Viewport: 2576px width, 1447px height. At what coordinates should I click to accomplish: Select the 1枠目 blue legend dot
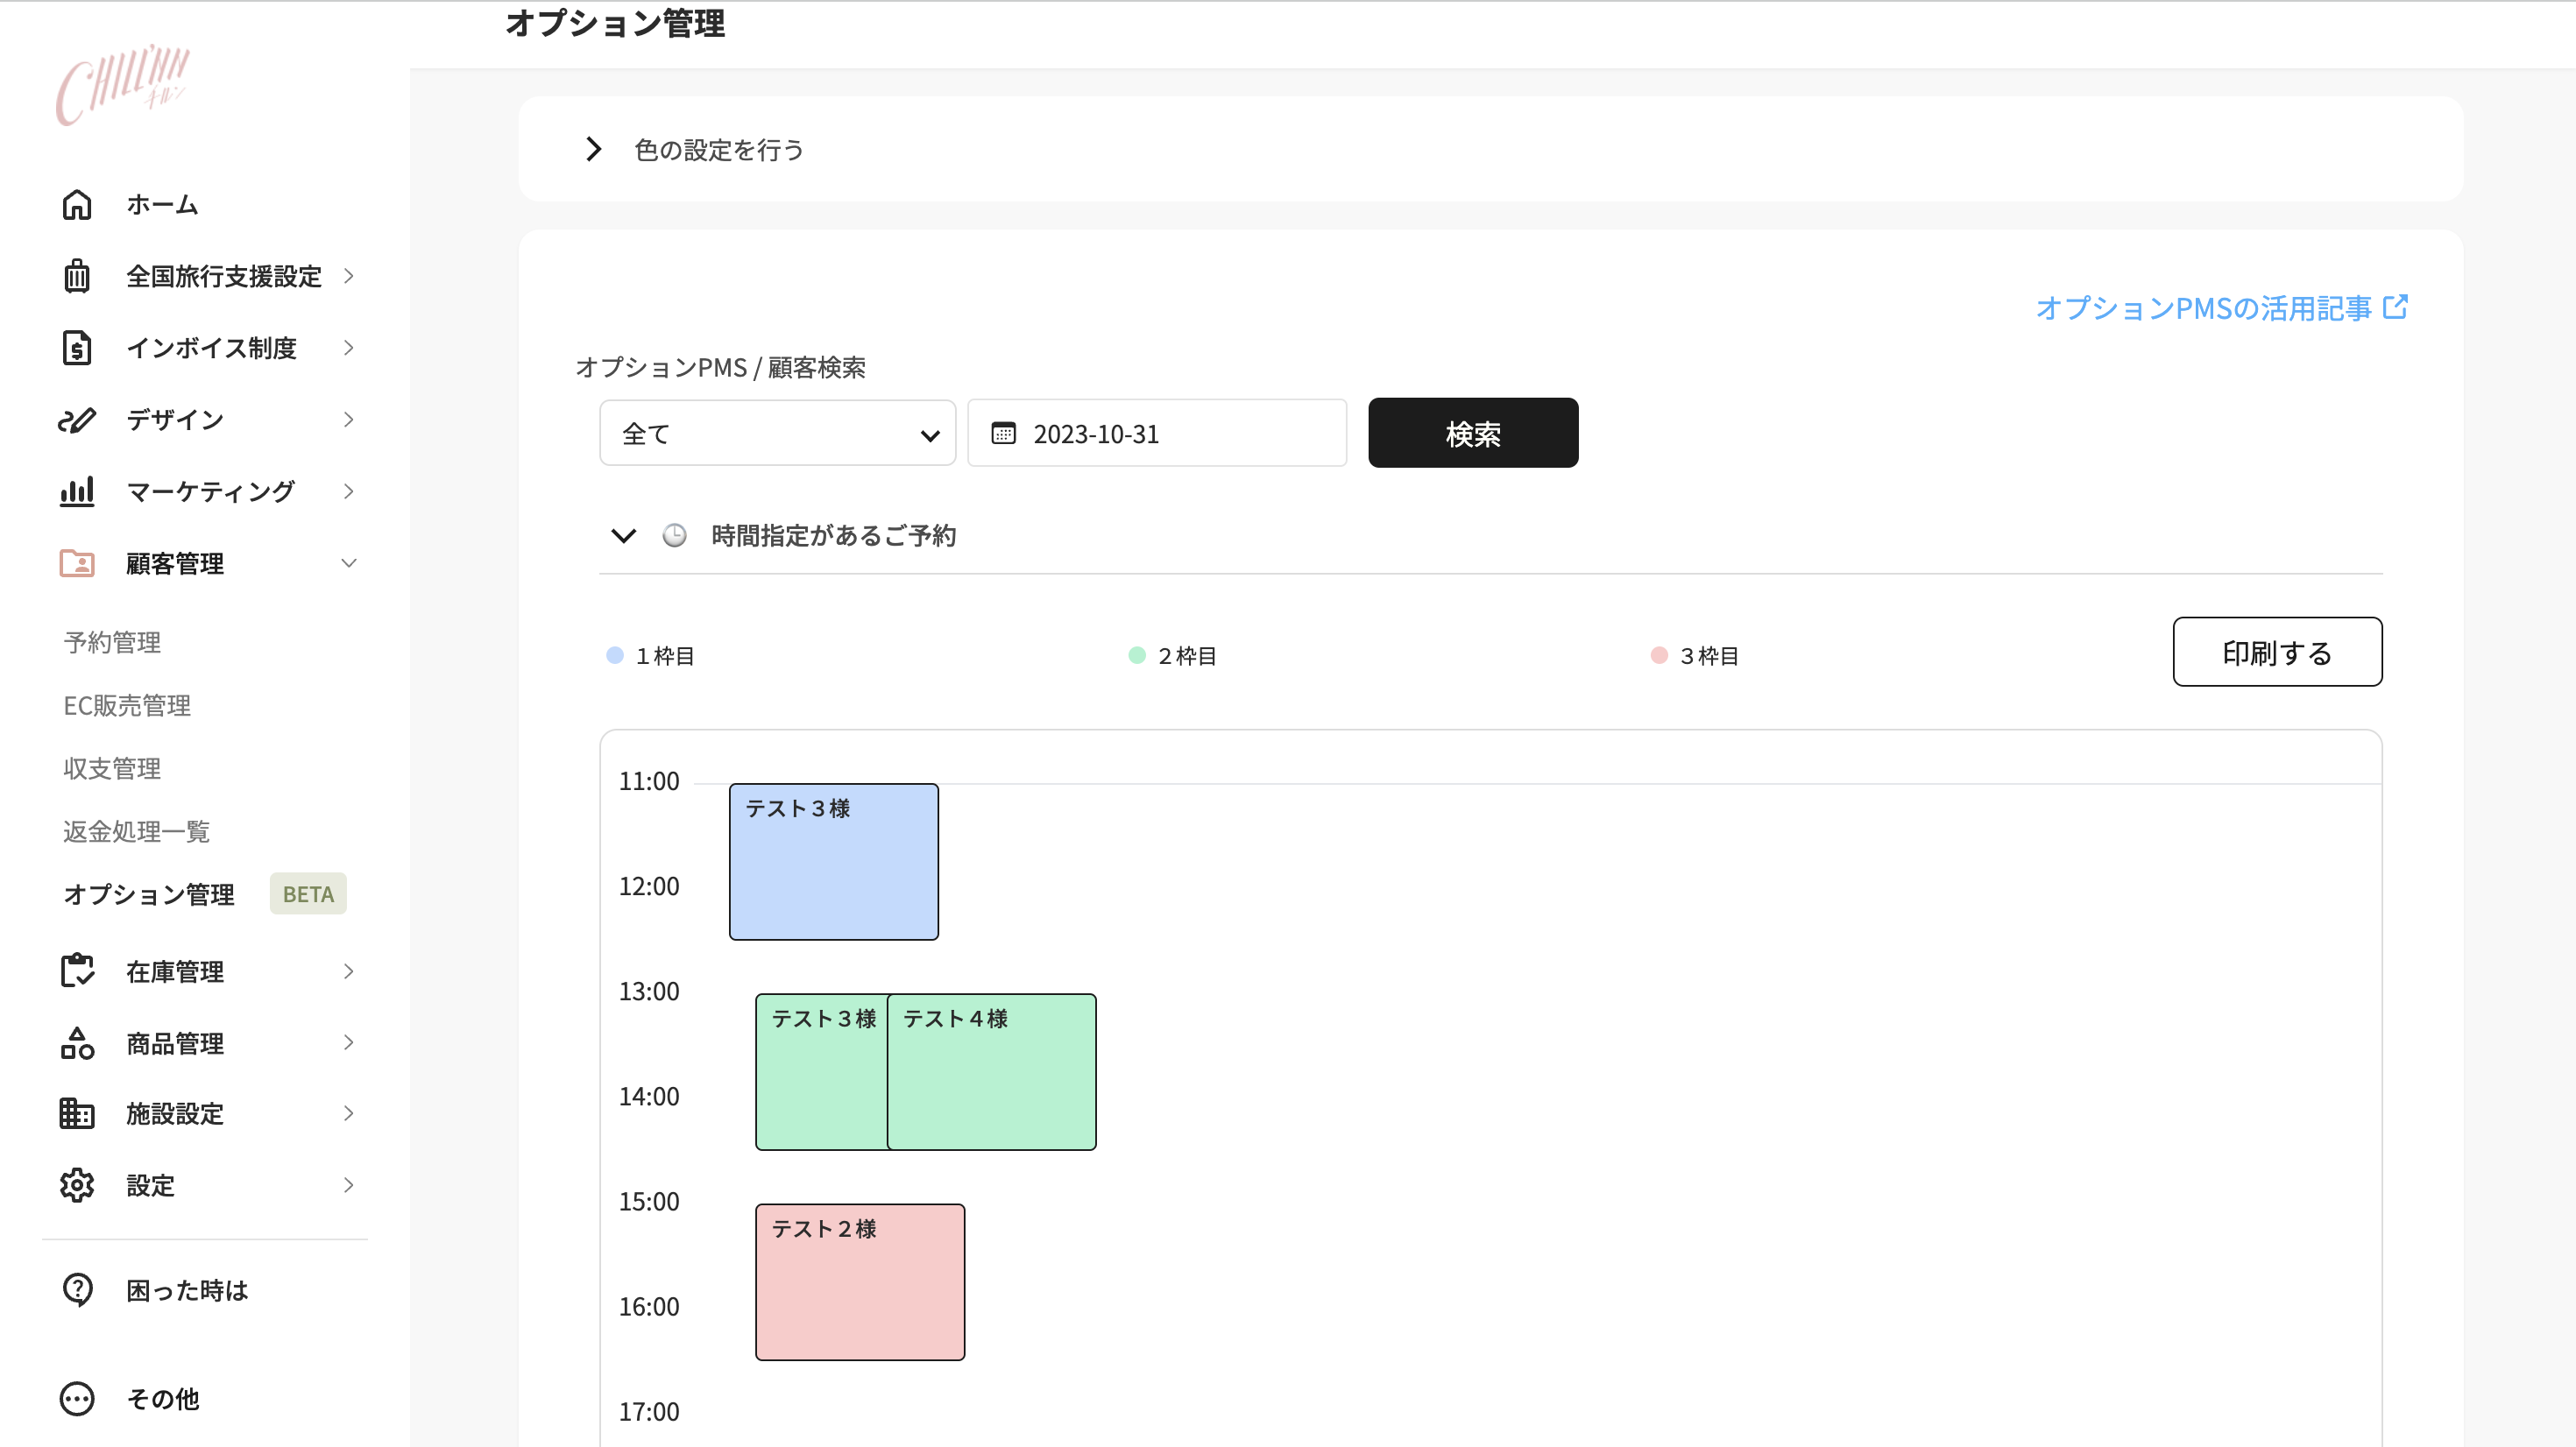pyautogui.click(x=613, y=655)
